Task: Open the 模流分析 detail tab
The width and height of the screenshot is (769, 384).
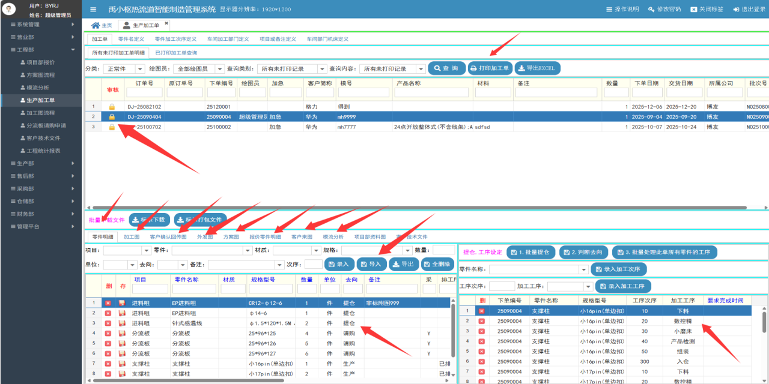Action: (x=333, y=237)
